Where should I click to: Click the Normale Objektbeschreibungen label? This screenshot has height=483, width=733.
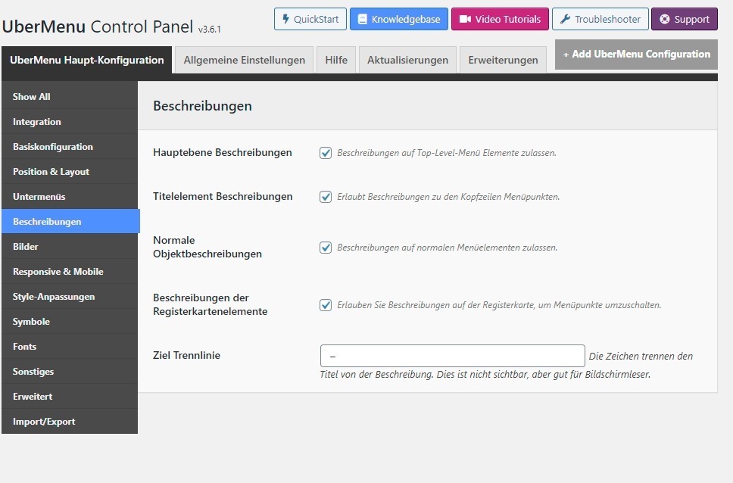click(x=207, y=247)
